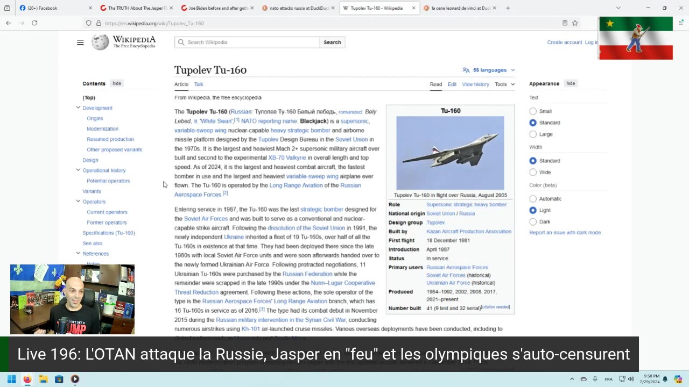Open the notification bell icon

pos(665,379)
